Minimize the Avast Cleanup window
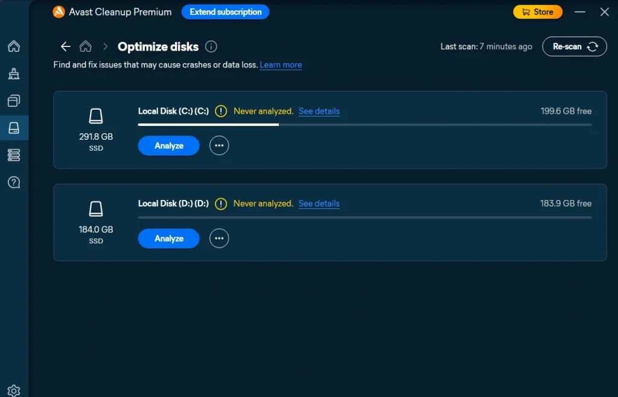 579,12
